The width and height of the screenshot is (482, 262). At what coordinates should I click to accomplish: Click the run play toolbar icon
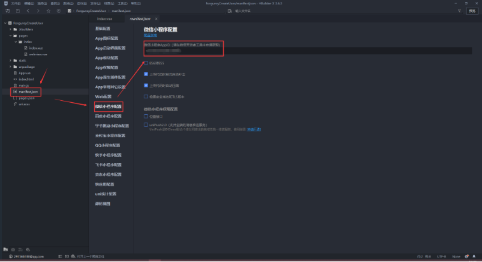pyautogui.click(x=59, y=11)
